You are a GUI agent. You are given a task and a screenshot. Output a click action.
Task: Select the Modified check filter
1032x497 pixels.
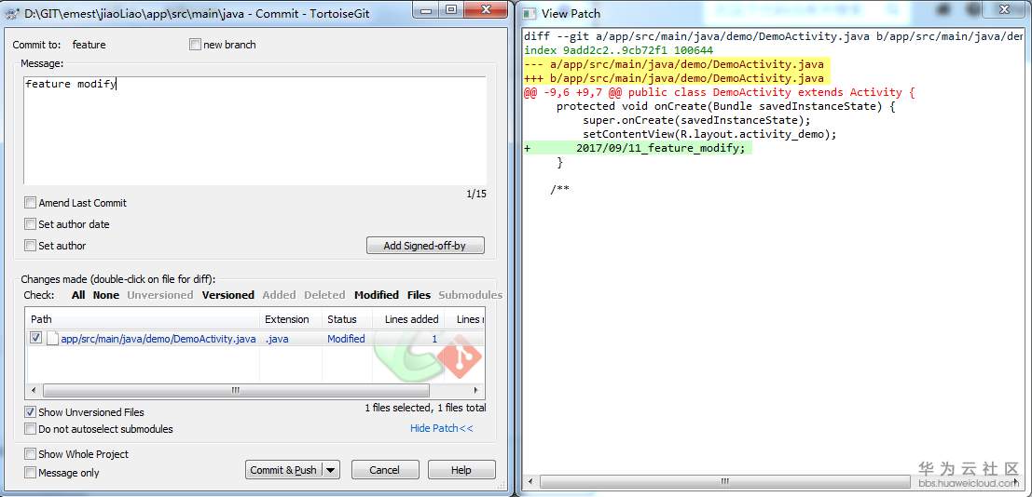pos(377,295)
